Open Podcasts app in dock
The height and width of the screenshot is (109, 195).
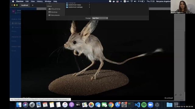point(71,105)
